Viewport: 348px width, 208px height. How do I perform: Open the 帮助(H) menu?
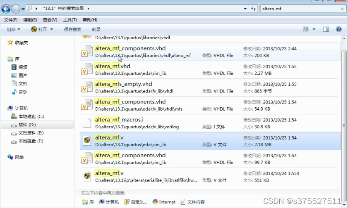pyautogui.click(x=90, y=20)
